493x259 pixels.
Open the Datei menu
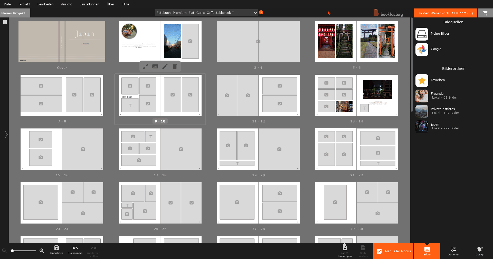point(8,4)
